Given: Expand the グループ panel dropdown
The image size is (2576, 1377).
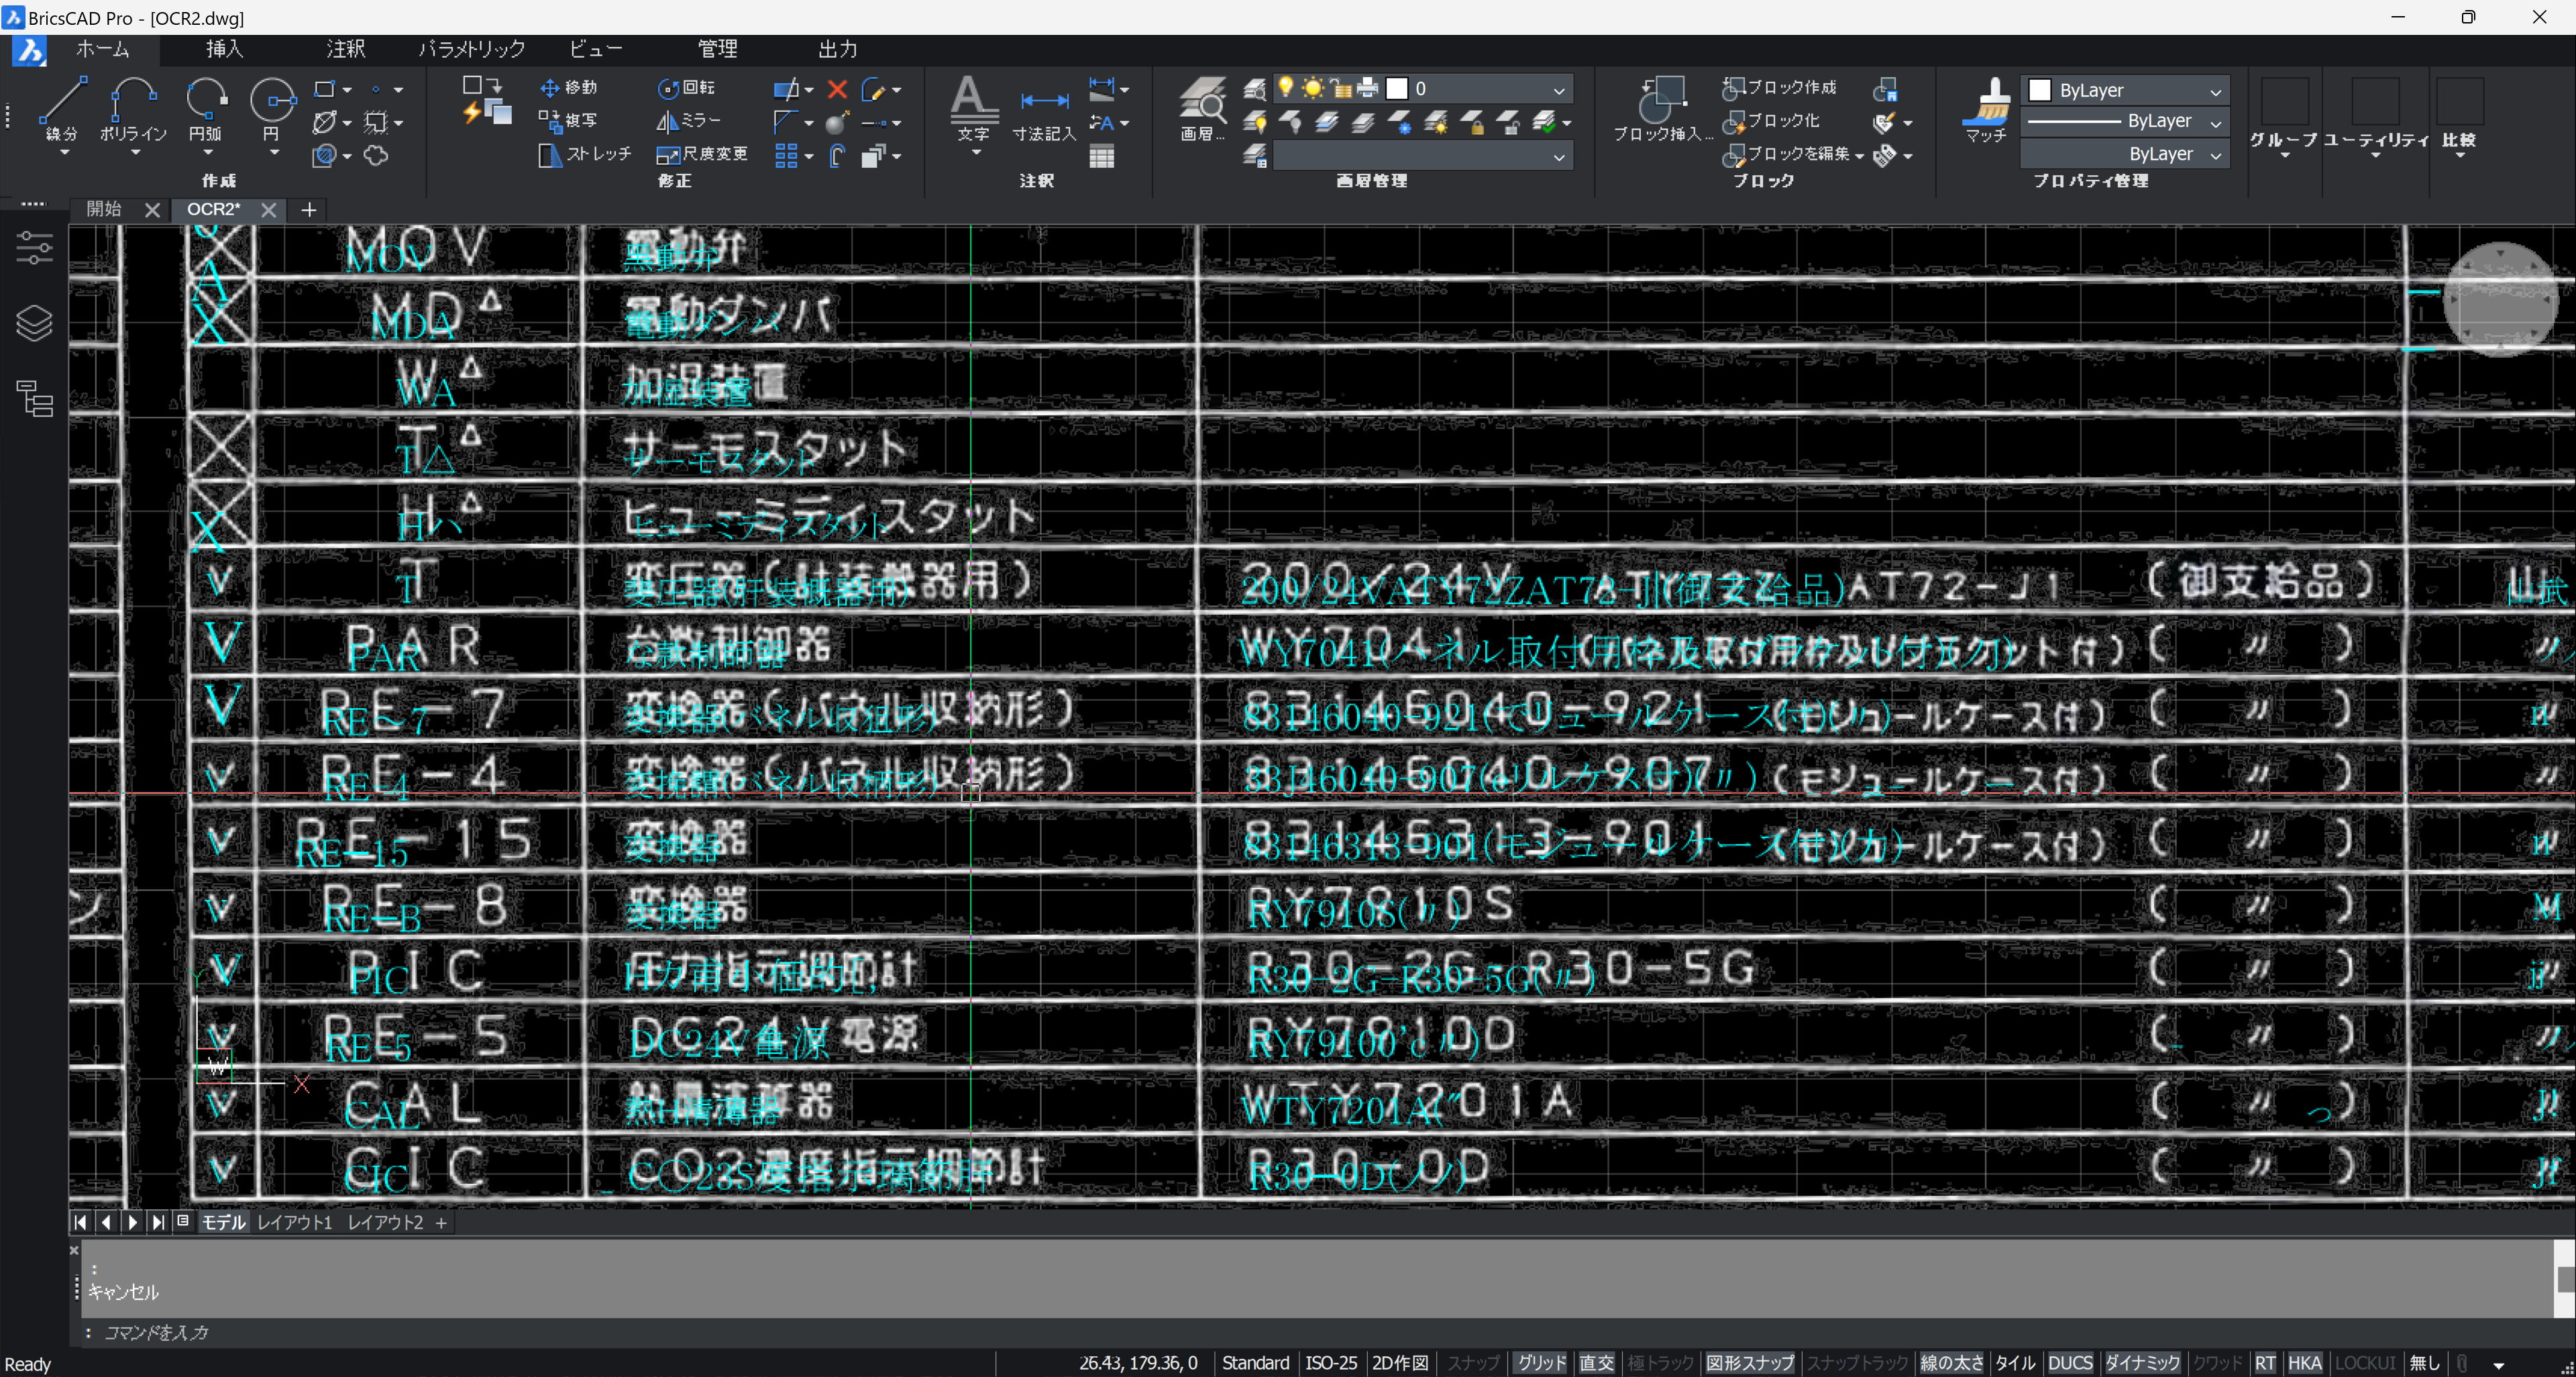Looking at the screenshot, I should 2284,155.
